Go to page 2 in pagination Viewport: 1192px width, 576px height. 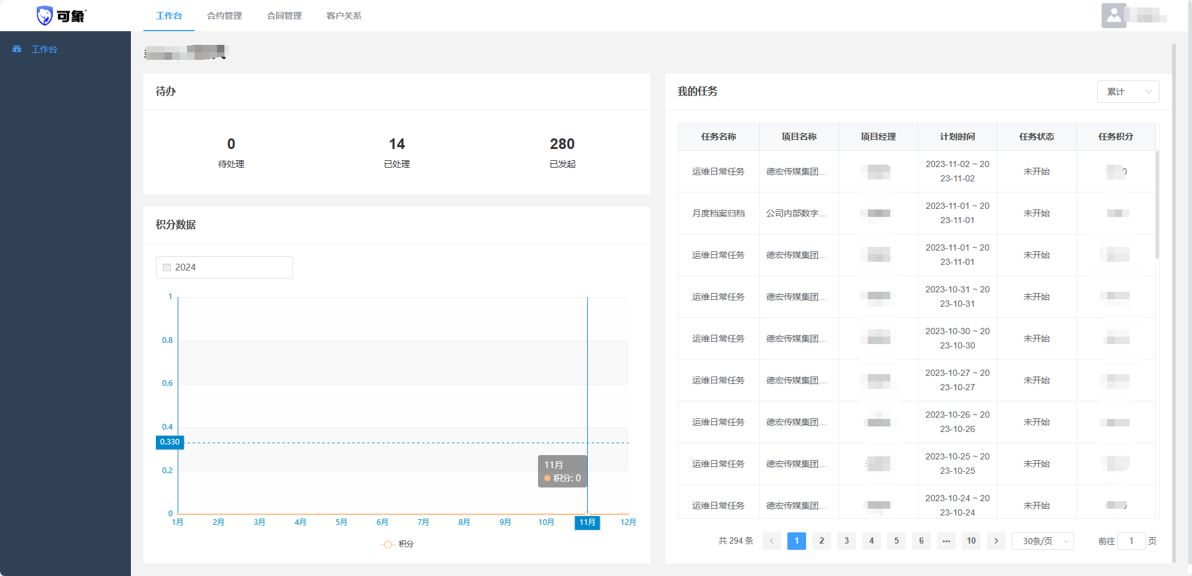822,541
